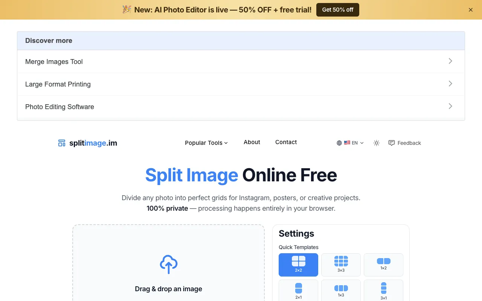Select the 3×3 grid template

pyautogui.click(x=341, y=265)
